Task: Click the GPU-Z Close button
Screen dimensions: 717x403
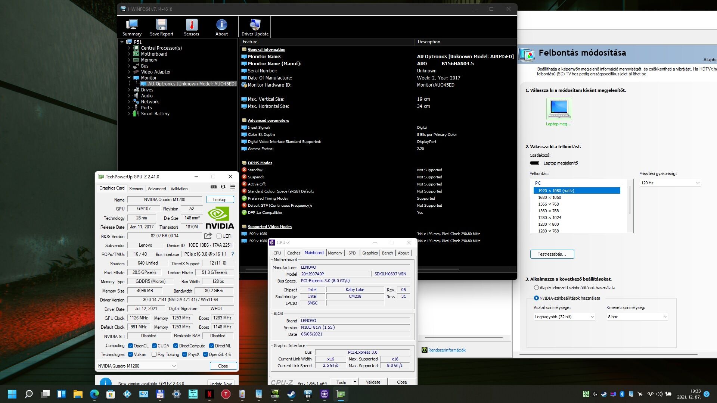Action: (223, 366)
